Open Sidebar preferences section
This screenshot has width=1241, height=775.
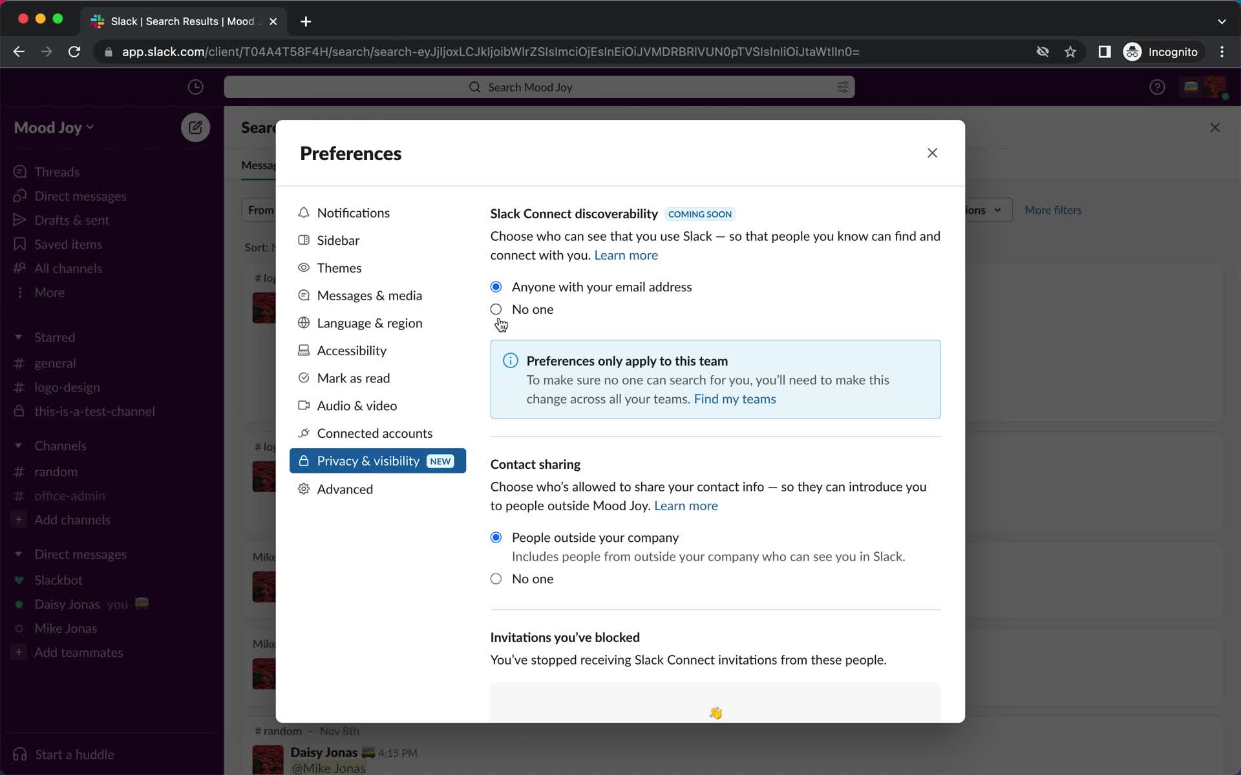339,240
